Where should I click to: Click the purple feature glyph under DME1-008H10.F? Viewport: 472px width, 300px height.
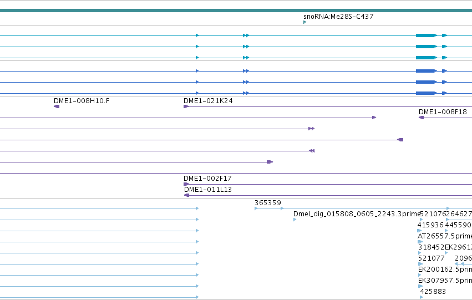[x=57, y=106]
